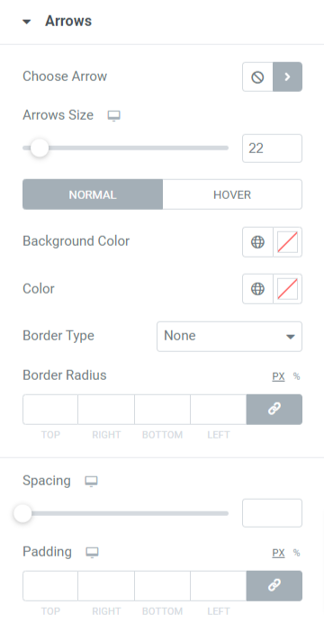Open Arrows Size responsive device icon
The image size is (324, 632).
(114, 116)
